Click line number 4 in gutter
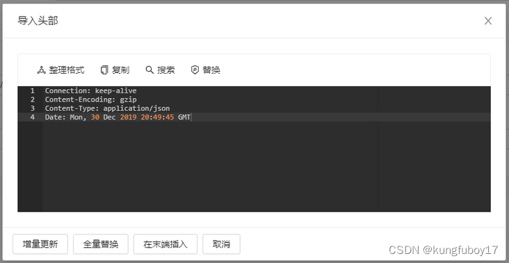The height and width of the screenshot is (263, 509). [x=32, y=117]
